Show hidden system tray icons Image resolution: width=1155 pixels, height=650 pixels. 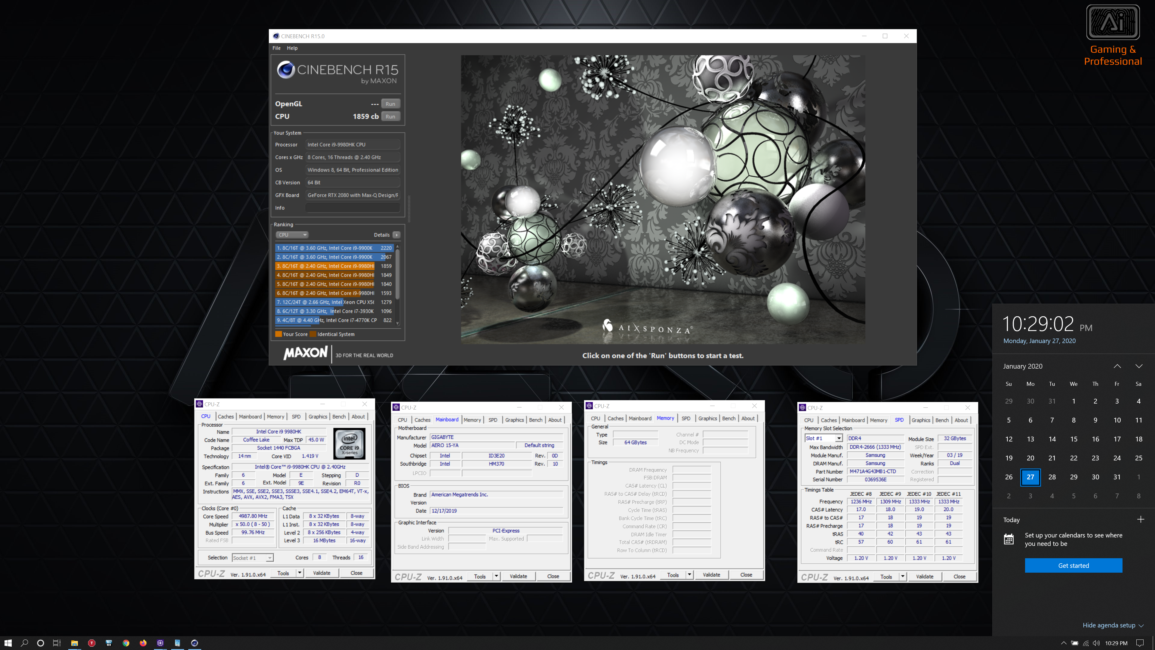coord(1064,643)
